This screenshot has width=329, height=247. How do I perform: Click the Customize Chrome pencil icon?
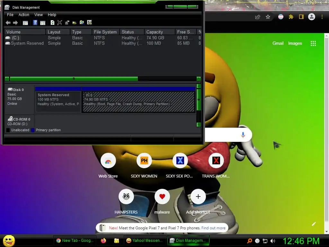[x=314, y=224]
